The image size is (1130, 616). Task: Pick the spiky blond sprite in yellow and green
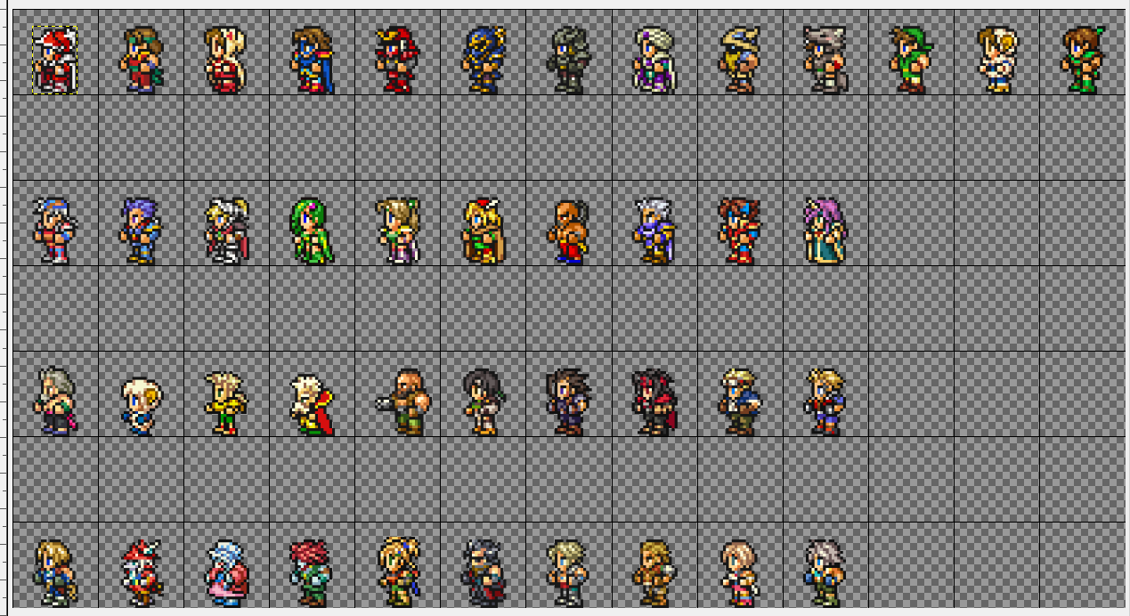point(225,403)
